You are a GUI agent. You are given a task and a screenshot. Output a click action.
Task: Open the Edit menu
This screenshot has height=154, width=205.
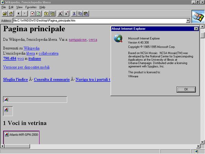pyautogui.click(x=11, y=7)
